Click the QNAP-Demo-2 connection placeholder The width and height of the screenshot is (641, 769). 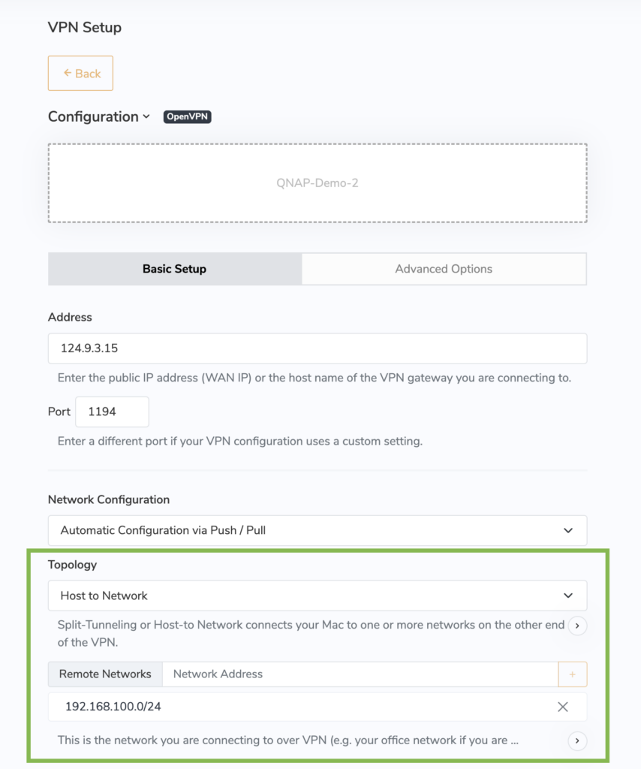(x=317, y=182)
